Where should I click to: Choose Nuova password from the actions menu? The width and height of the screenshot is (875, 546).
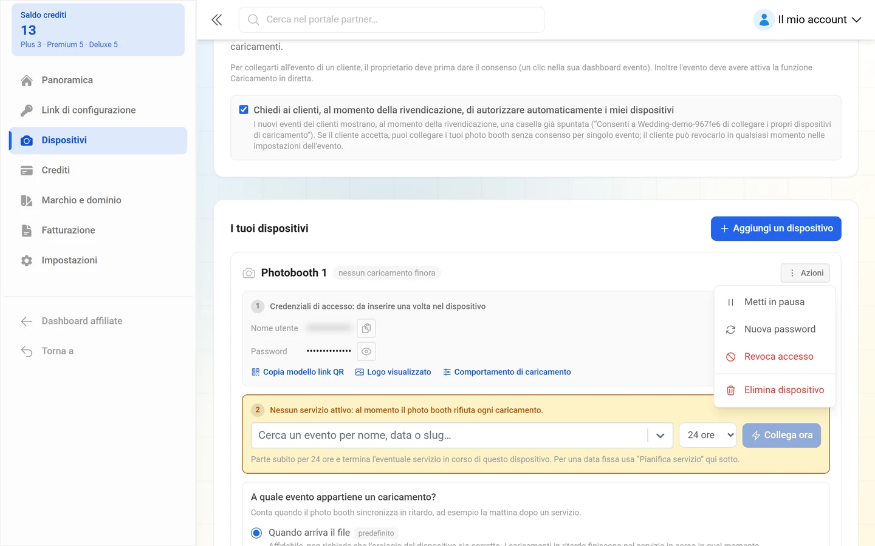coord(775,329)
